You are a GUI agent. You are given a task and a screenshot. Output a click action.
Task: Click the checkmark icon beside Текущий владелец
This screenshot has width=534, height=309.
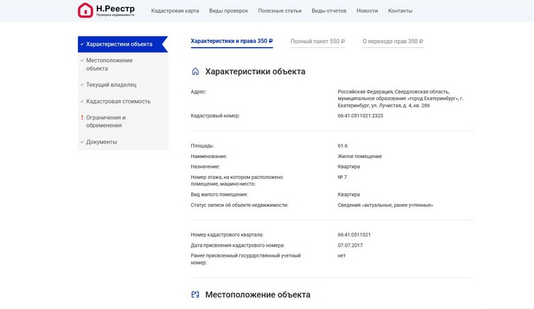(x=82, y=84)
